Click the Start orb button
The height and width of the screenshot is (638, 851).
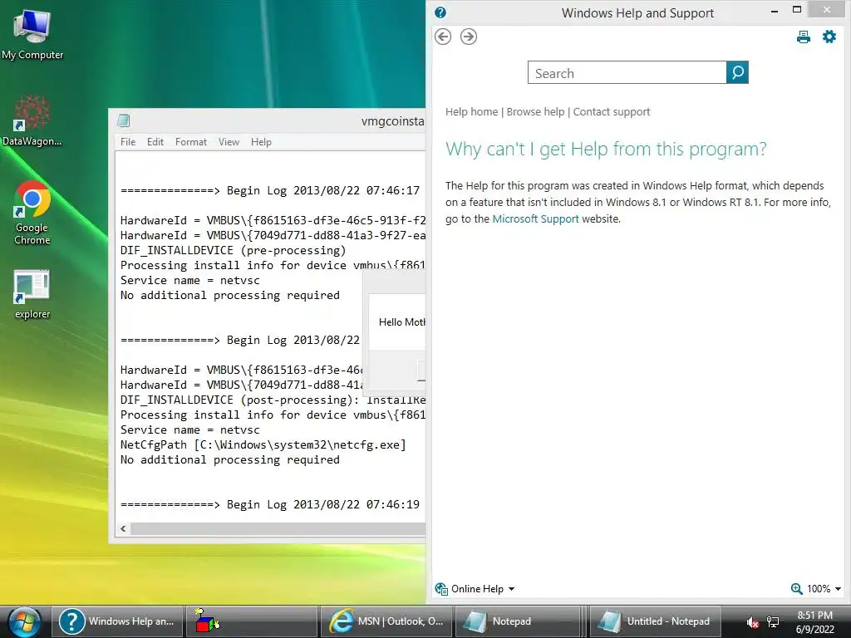coord(24,621)
